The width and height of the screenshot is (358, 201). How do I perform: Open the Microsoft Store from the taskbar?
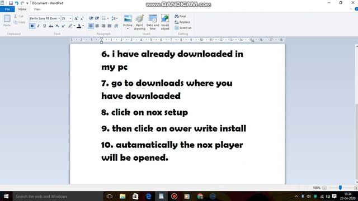tap(135, 196)
